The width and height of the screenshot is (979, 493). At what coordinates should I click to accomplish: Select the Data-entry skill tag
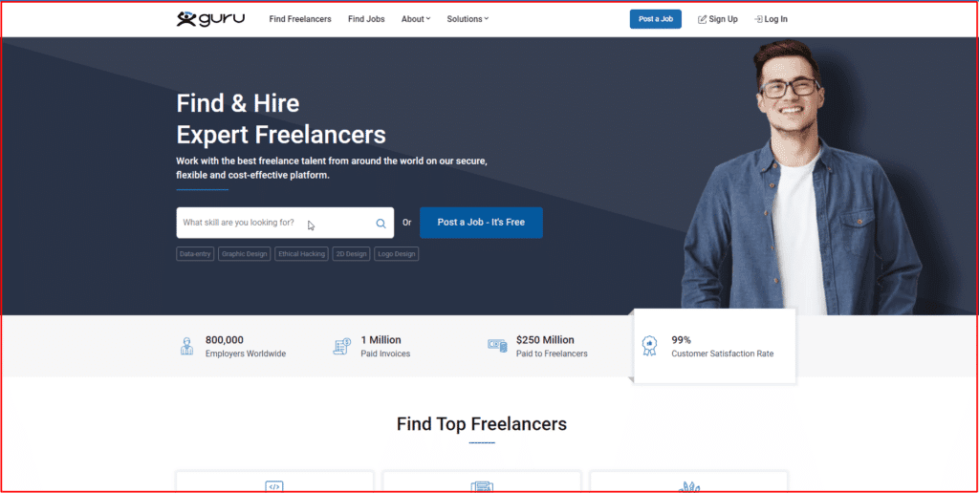click(x=195, y=254)
